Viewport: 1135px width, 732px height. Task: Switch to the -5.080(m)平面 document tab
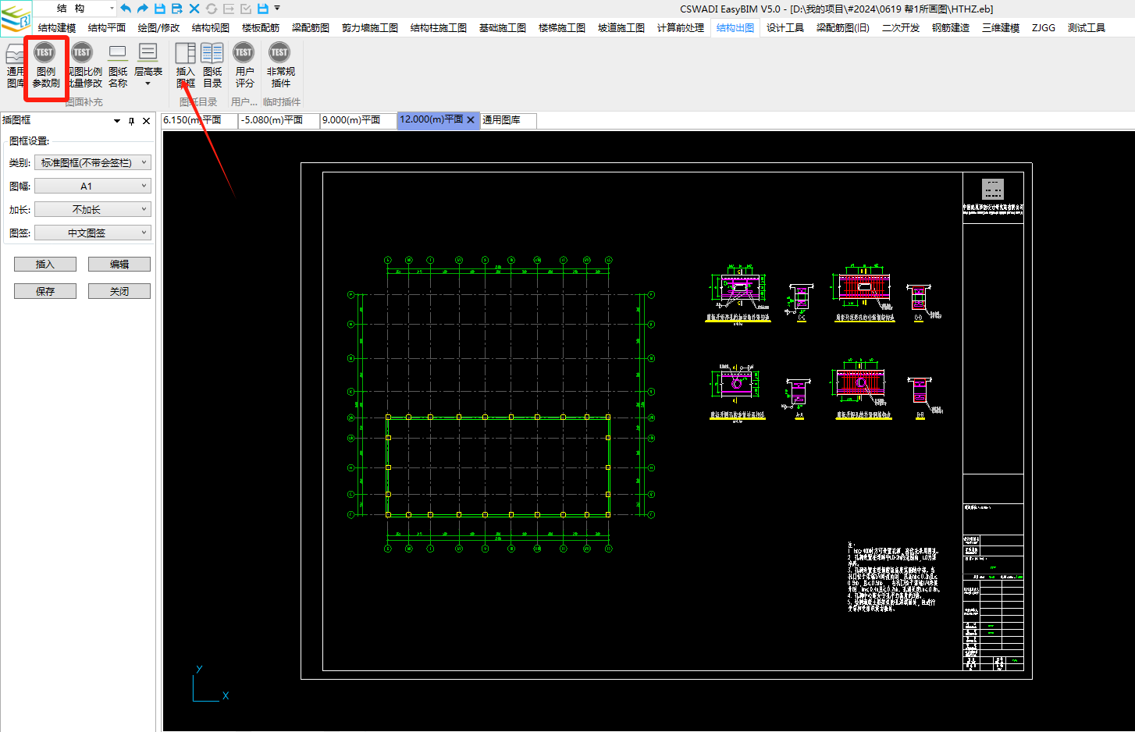pyautogui.click(x=279, y=120)
